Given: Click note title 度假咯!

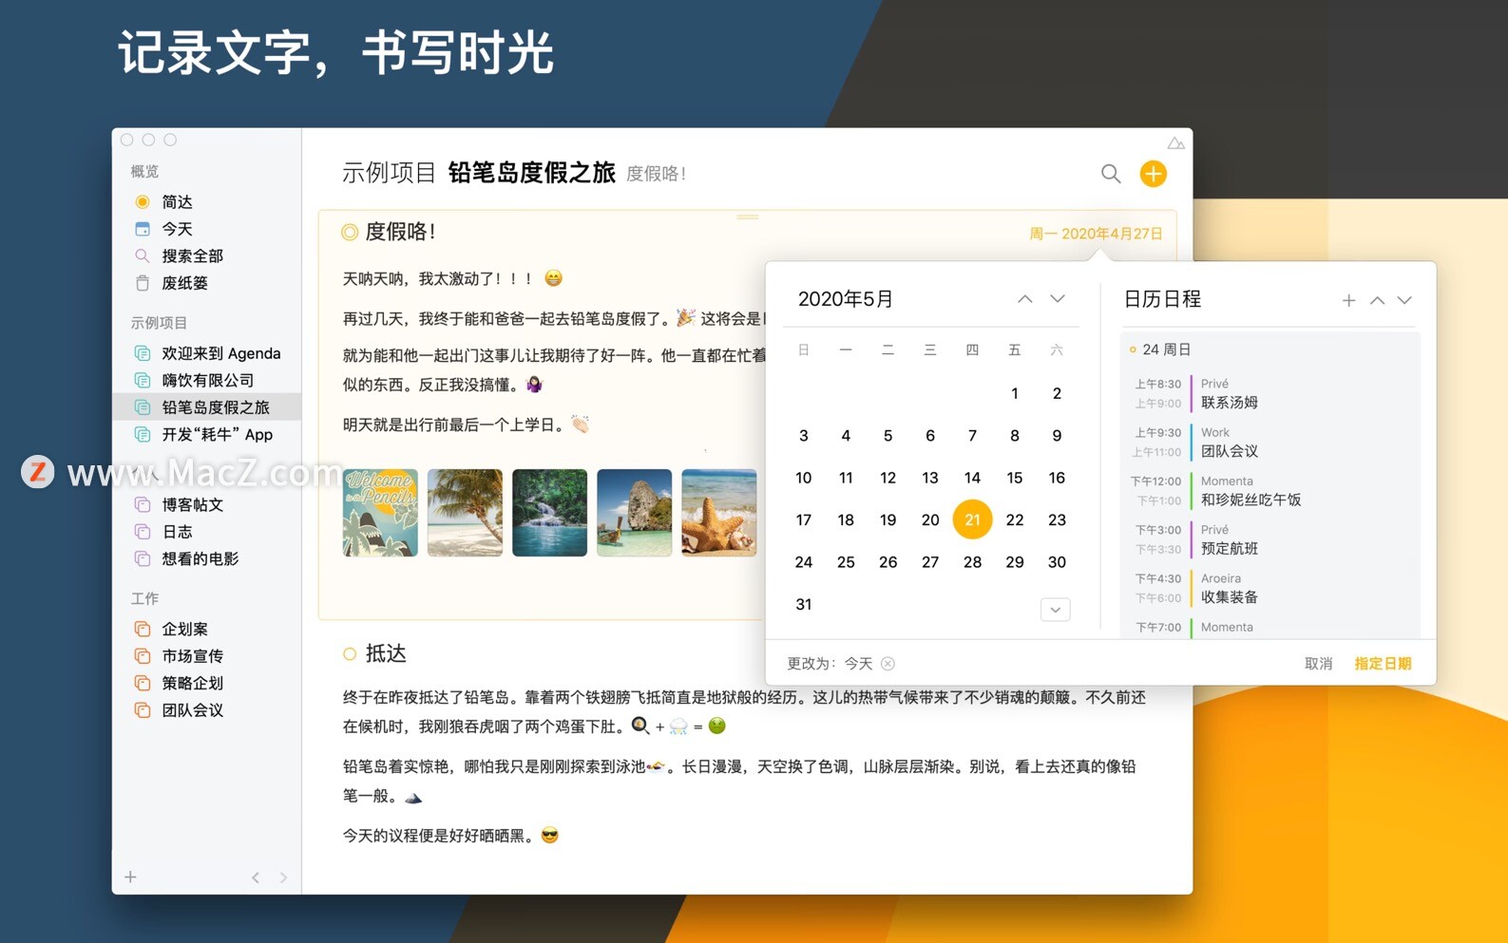Looking at the screenshot, I should 401,232.
